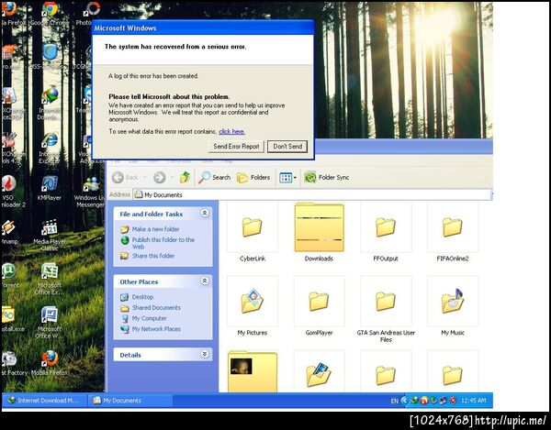The width and height of the screenshot is (551, 430).
Task: Click the Don't Send button
Action: click(287, 147)
